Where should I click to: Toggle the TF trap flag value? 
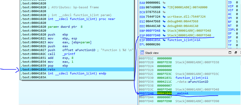[x=237, y=45]
